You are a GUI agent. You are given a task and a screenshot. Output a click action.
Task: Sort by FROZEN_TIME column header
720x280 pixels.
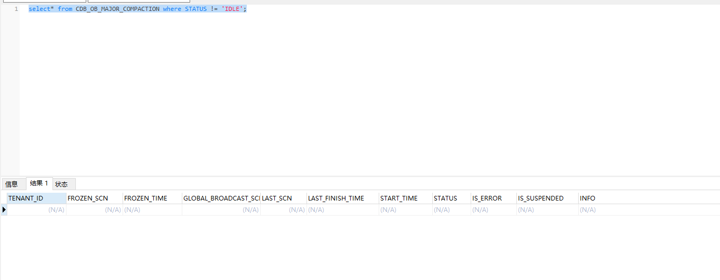[153, 198]
